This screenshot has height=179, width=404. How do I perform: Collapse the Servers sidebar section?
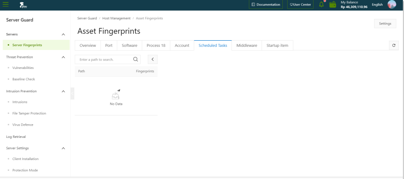click(x=63, y=35)
